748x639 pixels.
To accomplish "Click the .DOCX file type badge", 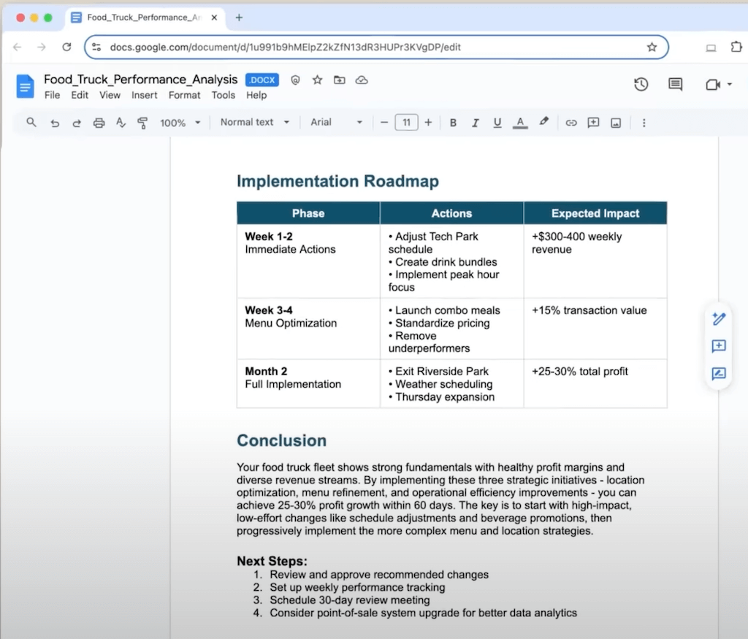I will (262, 80).
